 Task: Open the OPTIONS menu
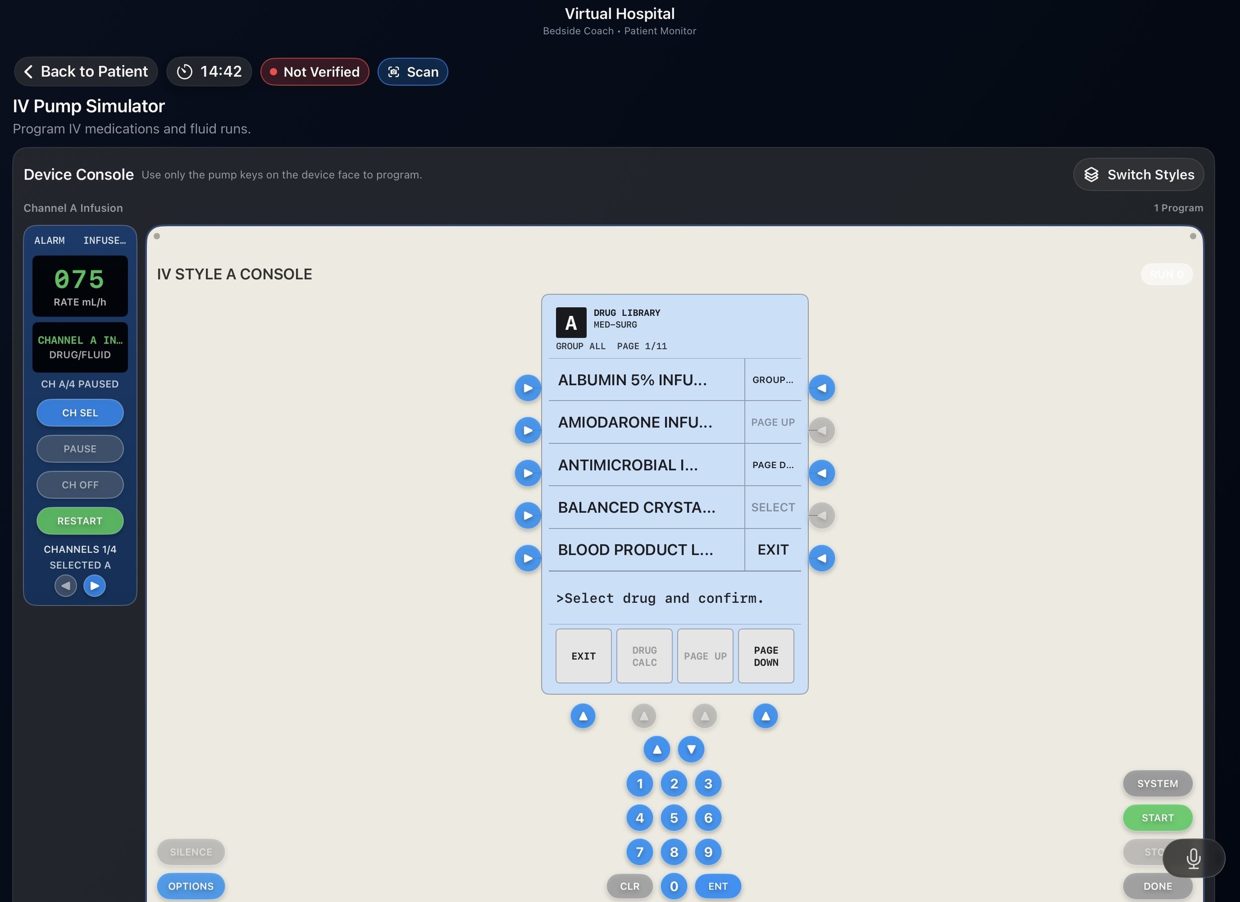point(190,886)
